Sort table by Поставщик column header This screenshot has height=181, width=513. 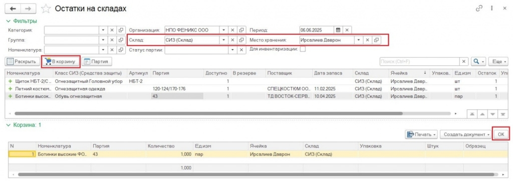[x=289, y=73]
